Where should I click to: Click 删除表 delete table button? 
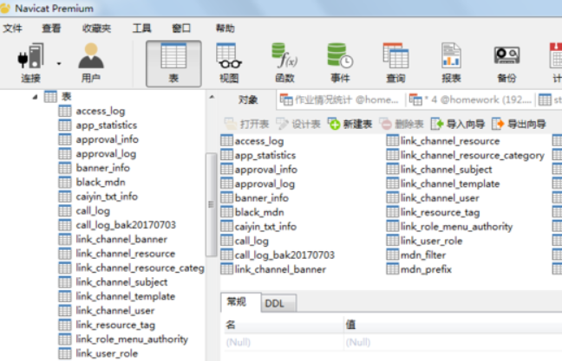tap(402, 124)
